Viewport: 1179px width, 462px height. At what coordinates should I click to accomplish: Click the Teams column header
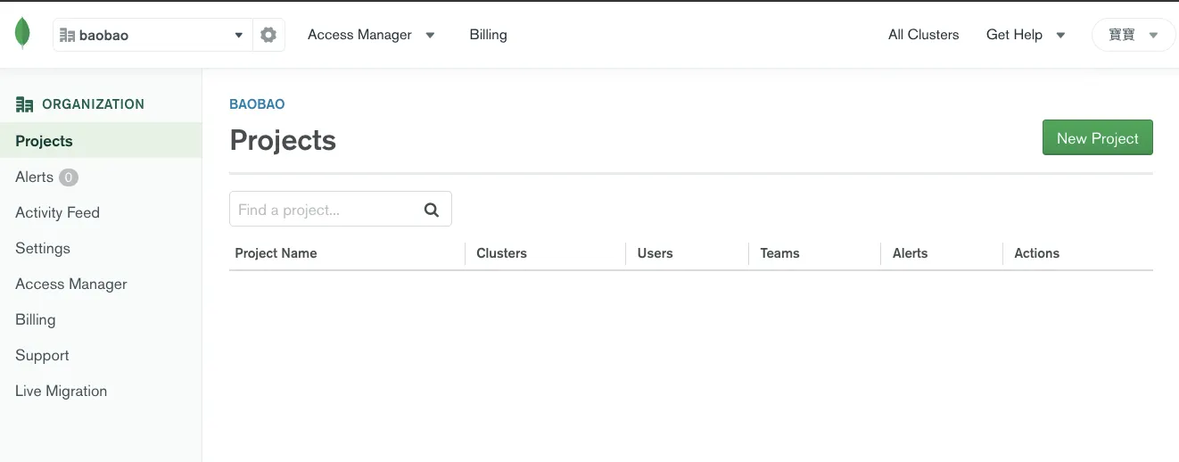pyautogui.click(x=779, y=253)
